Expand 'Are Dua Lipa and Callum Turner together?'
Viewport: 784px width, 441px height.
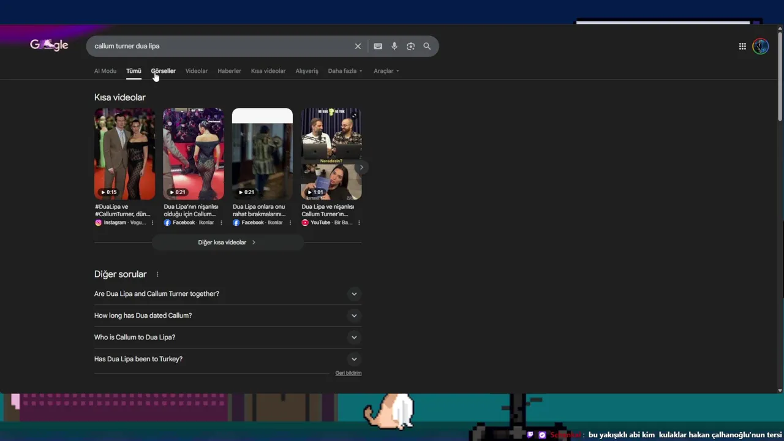coord(228,294)
